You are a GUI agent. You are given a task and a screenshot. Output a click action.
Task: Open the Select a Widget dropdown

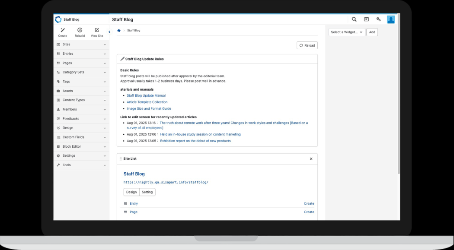pyautogui.click(x=347, y=32)
